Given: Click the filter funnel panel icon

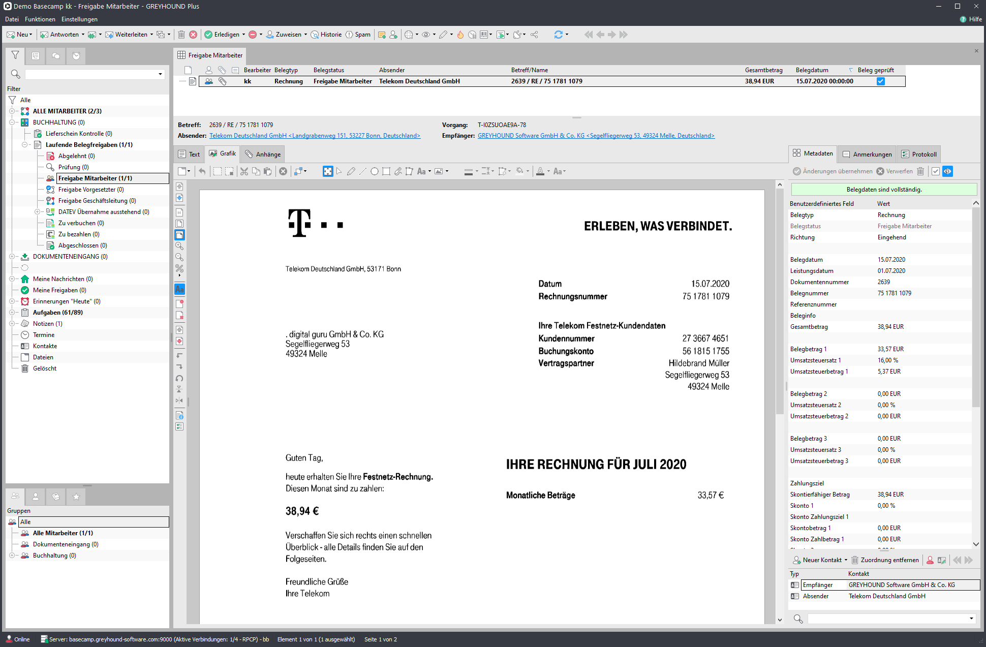Looking at the screenshot, I should tap(15, 55).
